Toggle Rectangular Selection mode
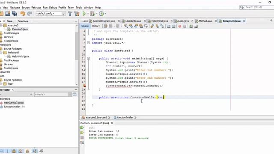Screen dimensions: 274x154 pyautogui.click(x=146, y=26)
